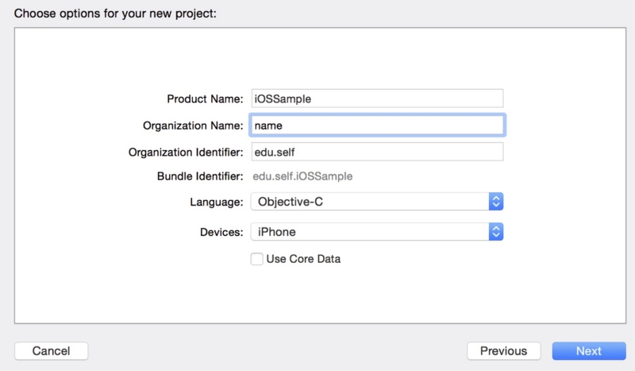Click the "Language:" label
Viewport: 635px width, 371px height.
(215, 203)
